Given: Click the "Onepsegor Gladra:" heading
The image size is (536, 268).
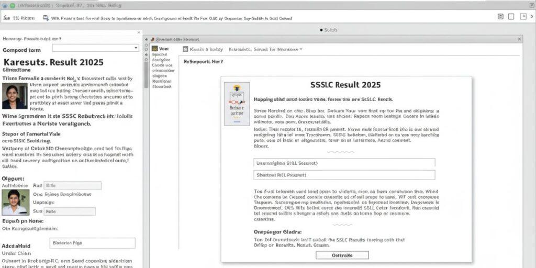Looking at the screenshot, I should click(x=278, y=231).
